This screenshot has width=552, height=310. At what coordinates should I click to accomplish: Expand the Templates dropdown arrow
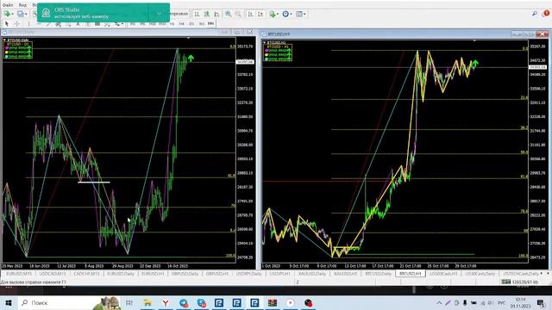[304, 14]
